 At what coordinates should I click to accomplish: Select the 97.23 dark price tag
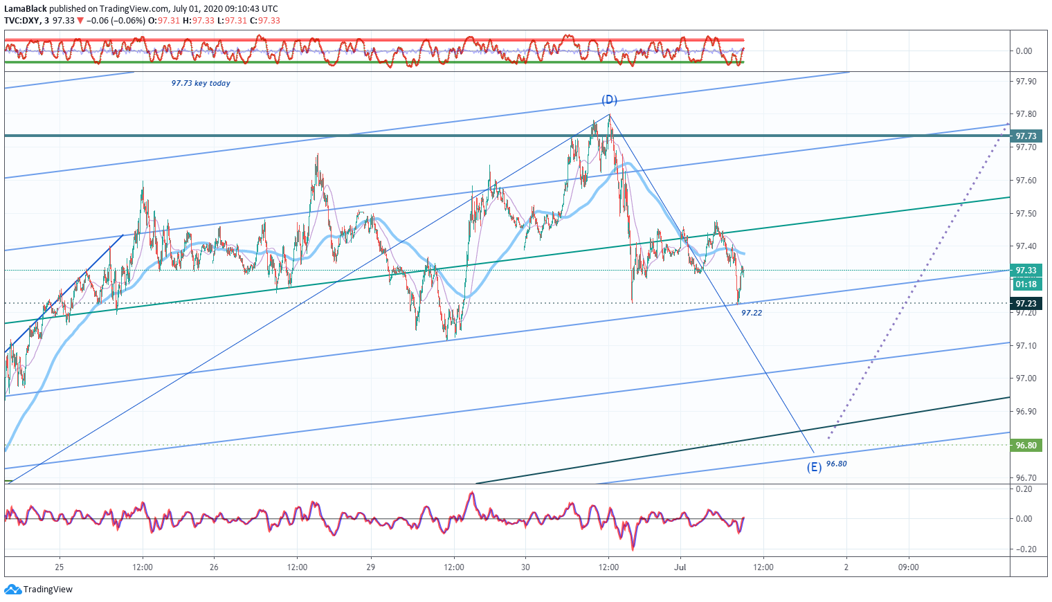pyautogui.click(x=1026, y=303)
